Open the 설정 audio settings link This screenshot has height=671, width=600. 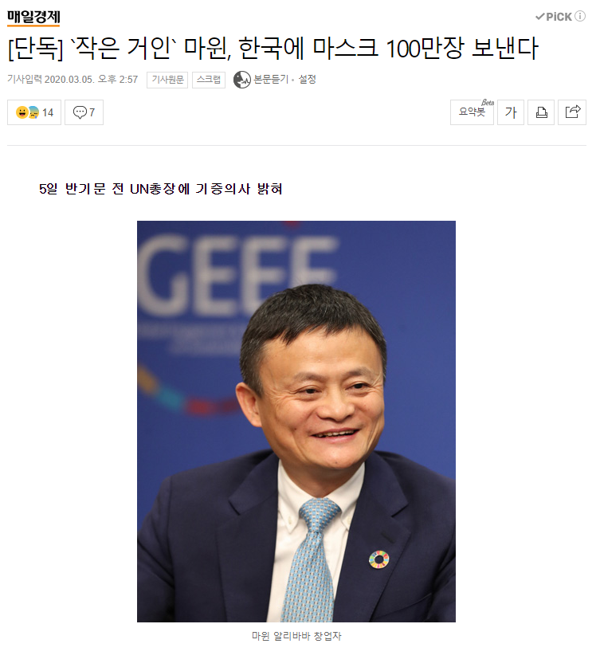pos(307,79)
